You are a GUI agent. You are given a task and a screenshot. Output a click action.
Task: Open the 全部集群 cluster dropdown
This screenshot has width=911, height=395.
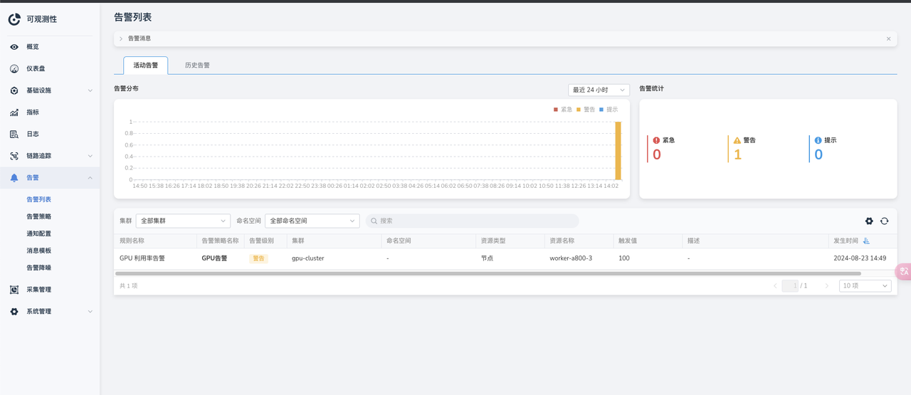click(x=183, y=221)
